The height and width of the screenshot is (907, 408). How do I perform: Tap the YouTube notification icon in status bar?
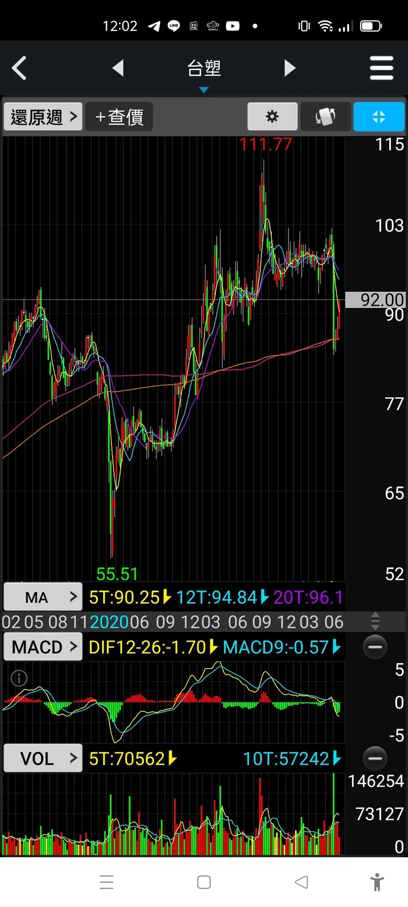(233, 26)
